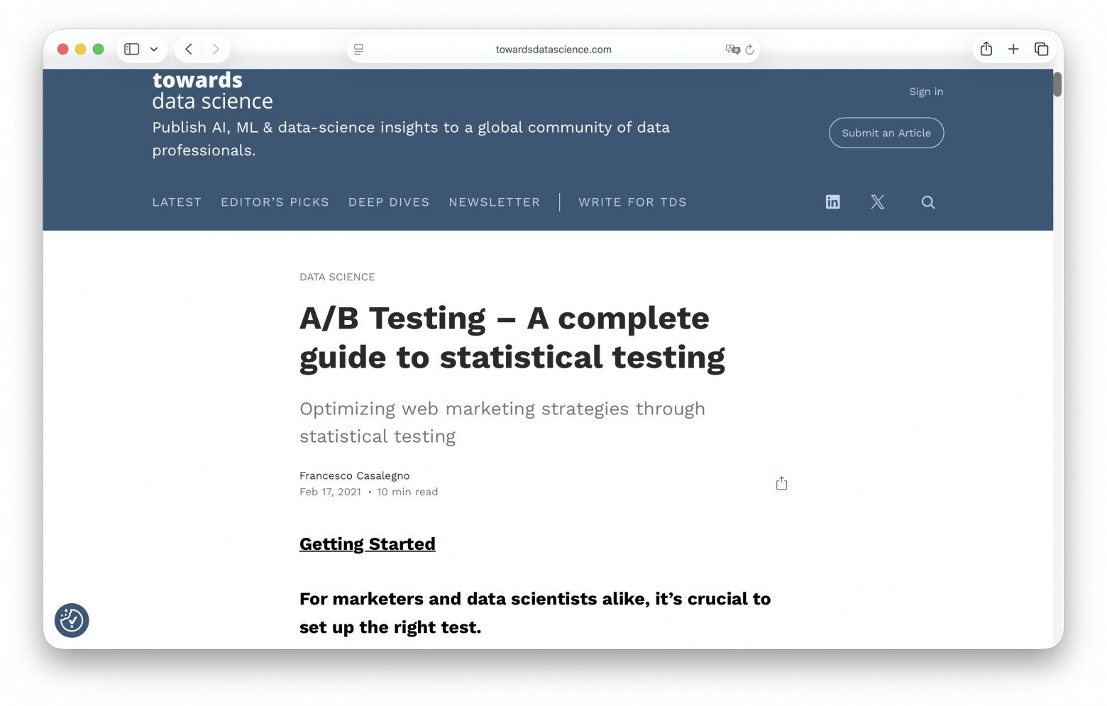
Task: Click the article share icon
Action: pos(781,483)
